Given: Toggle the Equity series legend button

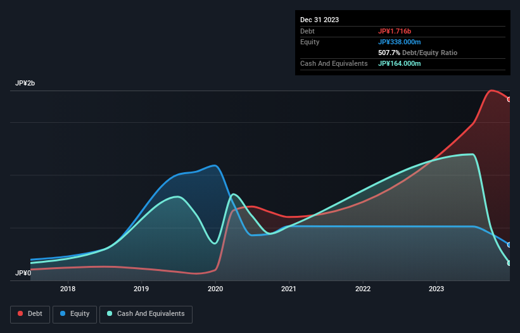Looking at the screenshot, I should coord(75,314).
